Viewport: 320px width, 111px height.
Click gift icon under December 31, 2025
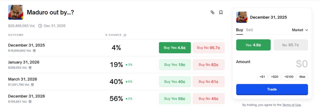coord(34,51)
